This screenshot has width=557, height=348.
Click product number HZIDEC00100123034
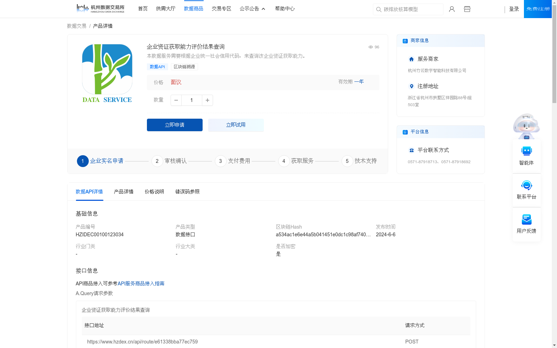(100, 235)
